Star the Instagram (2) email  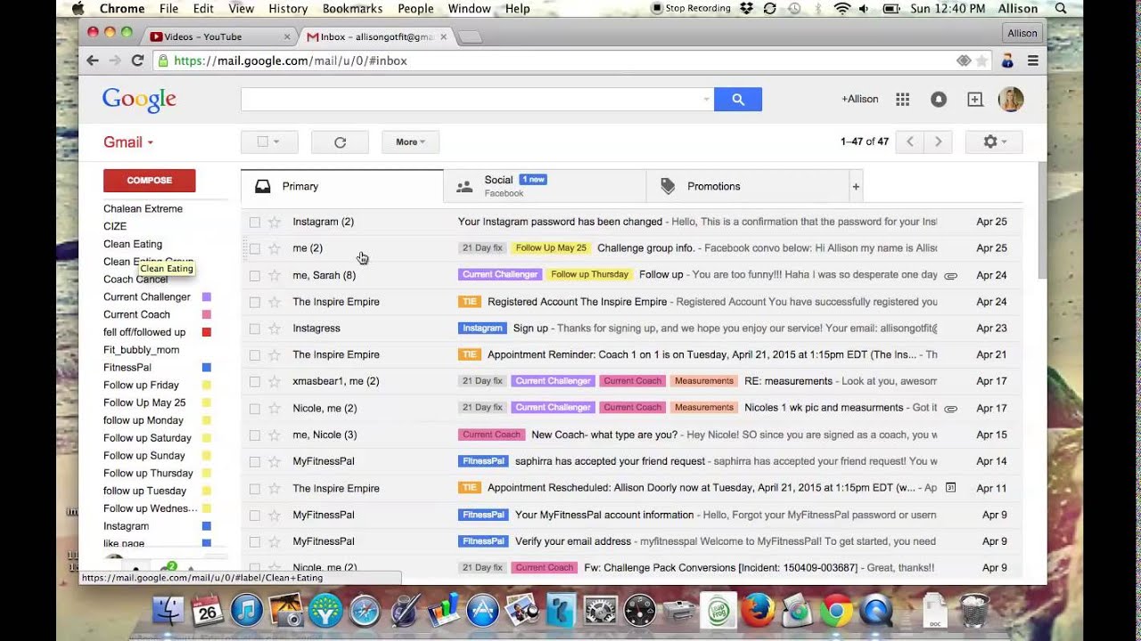[275, 222]
